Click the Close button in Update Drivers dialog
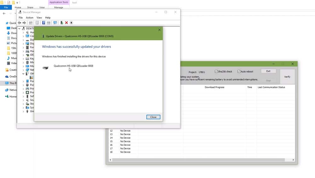This screenshot has height=178, width=315. (x=153, y=117)
